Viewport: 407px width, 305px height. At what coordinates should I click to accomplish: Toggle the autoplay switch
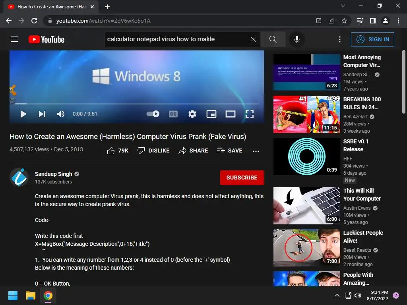[x=153, y=114]
